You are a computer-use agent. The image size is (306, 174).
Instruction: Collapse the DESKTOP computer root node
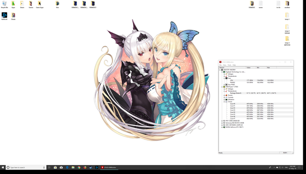click(220, 70)
